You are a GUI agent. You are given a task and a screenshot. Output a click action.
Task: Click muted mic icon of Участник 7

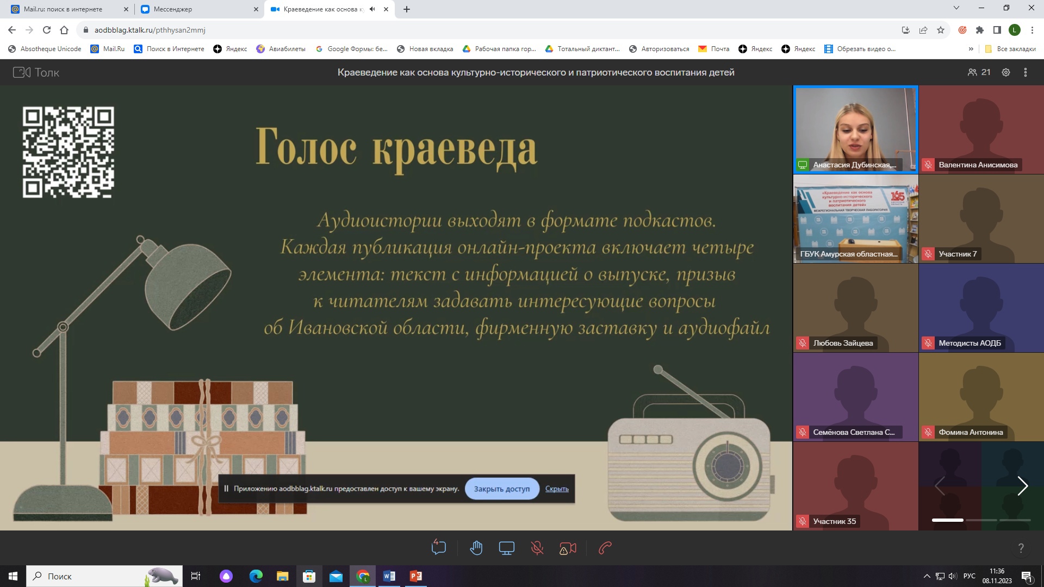[x=928, y=254]
